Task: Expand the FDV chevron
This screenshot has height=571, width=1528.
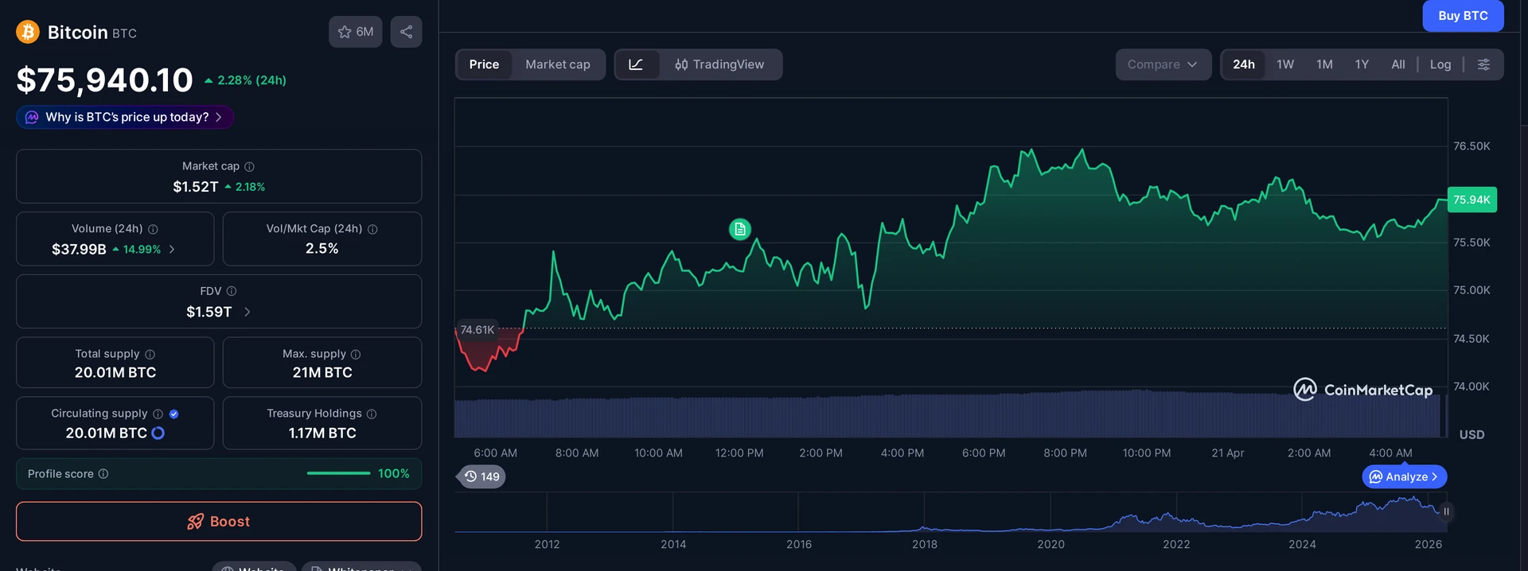Action: (248, 312)
